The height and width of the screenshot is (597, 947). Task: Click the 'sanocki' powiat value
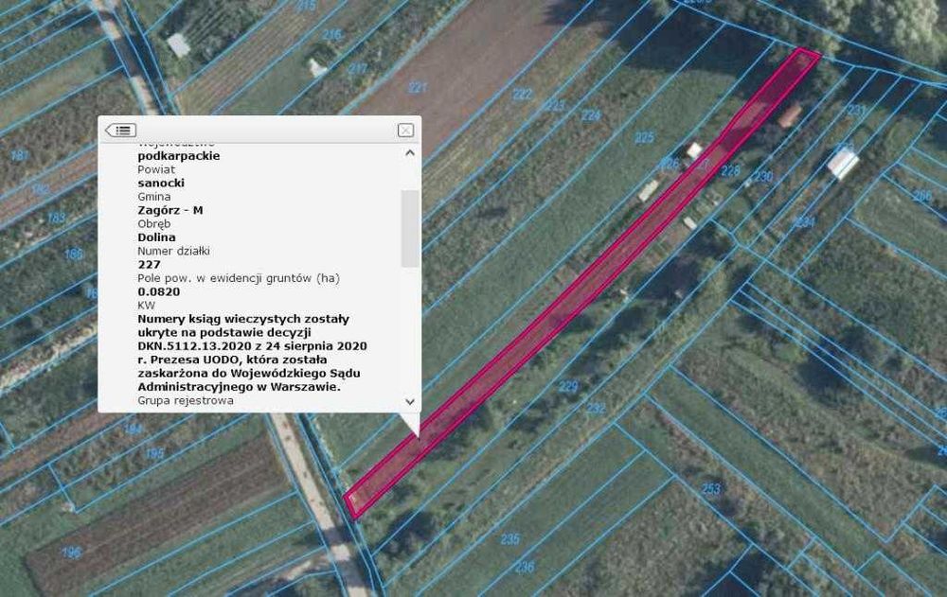161,183
